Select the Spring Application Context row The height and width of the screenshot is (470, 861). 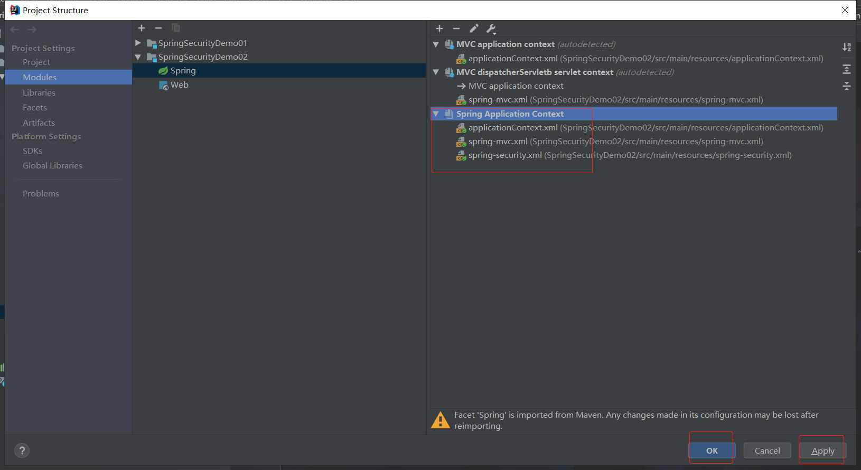[634, 114]
